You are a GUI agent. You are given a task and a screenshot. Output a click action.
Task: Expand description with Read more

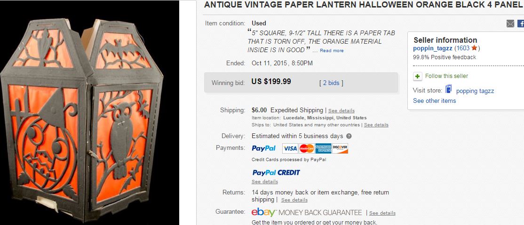click(332, 51)
